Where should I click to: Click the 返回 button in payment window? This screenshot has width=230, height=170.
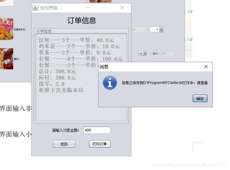pos(64,144)
